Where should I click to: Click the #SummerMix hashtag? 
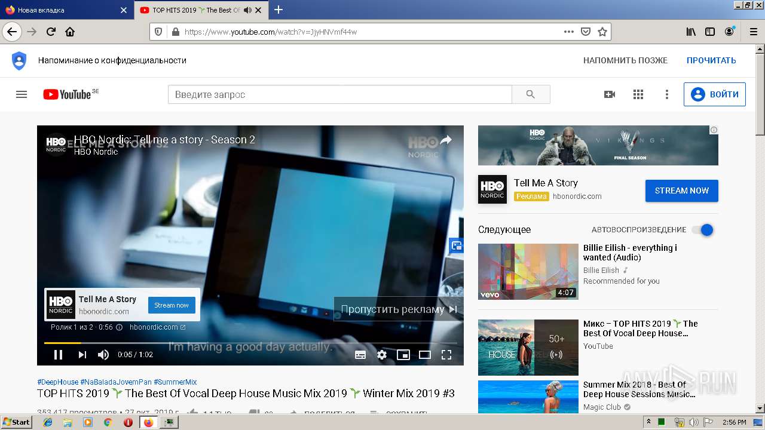[175, 382]
